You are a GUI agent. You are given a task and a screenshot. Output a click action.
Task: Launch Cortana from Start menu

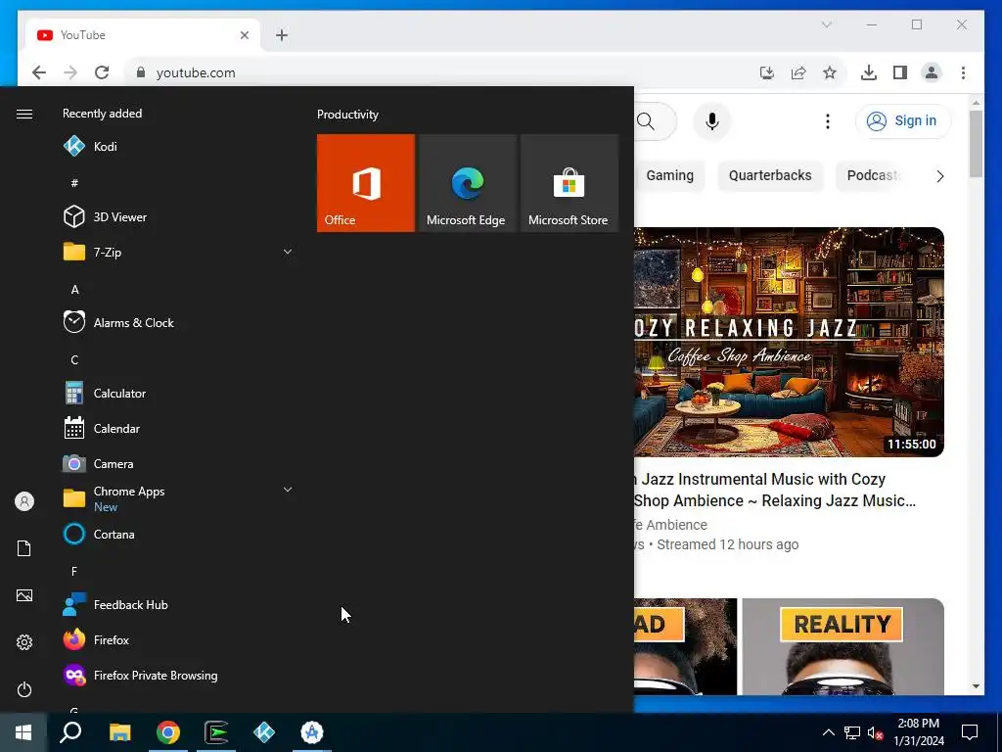pyautogui.click(x=179, y=534)
